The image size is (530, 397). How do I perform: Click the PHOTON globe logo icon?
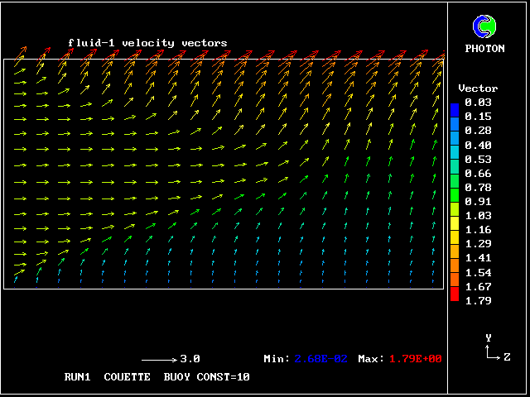click(484, 26)
